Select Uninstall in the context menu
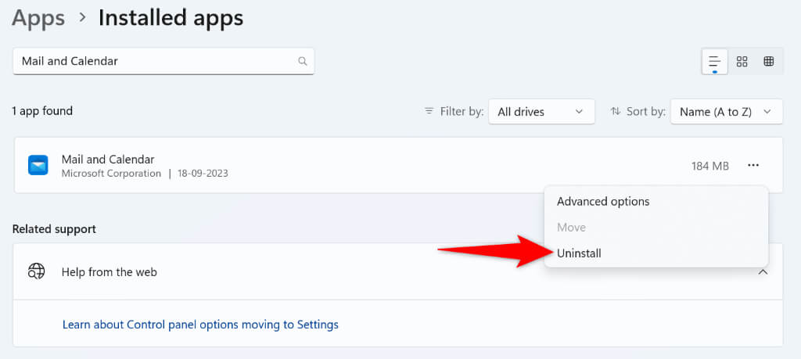Image resolution: width=801 pixels, height=359 pixels. [x=579, y=253]
